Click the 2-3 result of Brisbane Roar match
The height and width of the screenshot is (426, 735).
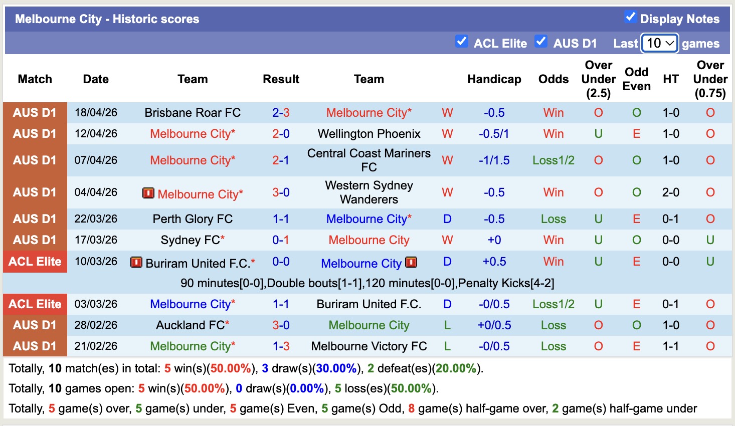pos(281,112)
